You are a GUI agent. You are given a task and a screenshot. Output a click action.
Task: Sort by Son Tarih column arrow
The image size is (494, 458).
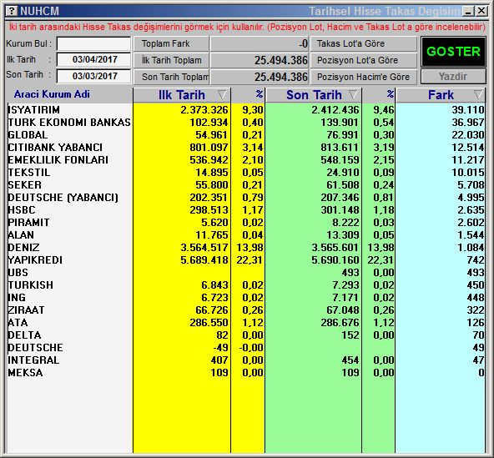(353, 94)
